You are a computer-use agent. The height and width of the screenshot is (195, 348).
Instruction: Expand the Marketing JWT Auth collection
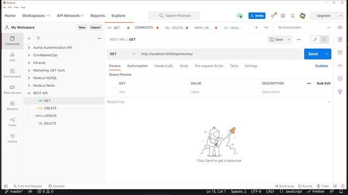(29, 70)
